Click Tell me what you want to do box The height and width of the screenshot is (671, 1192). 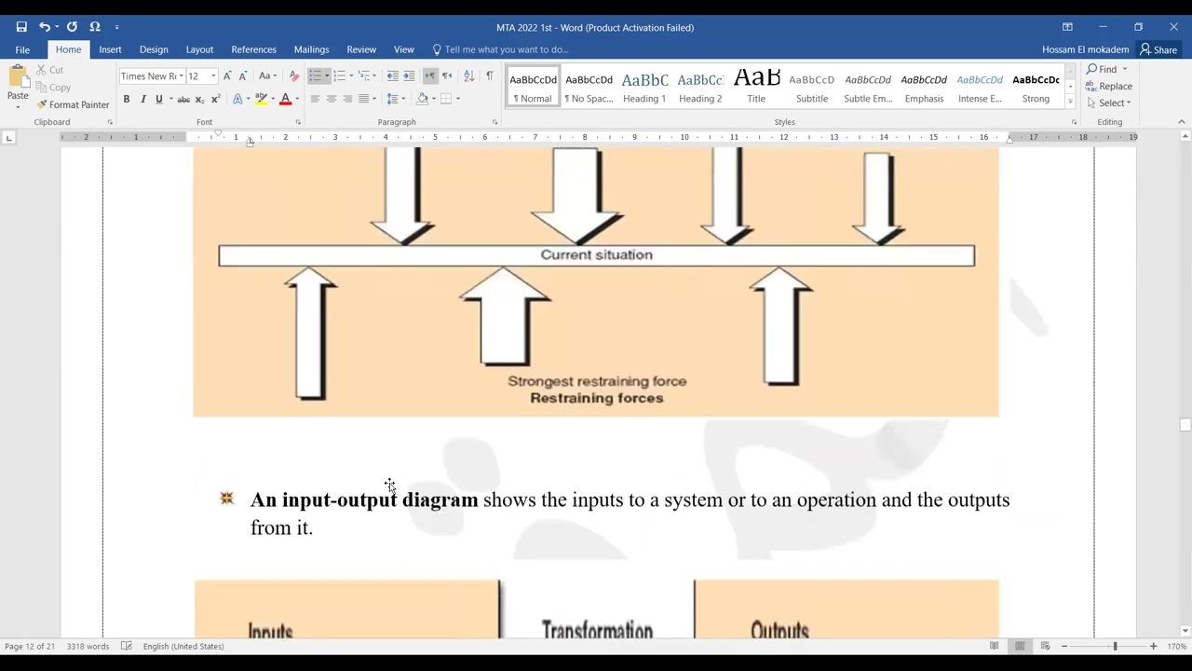click(501, 49)
